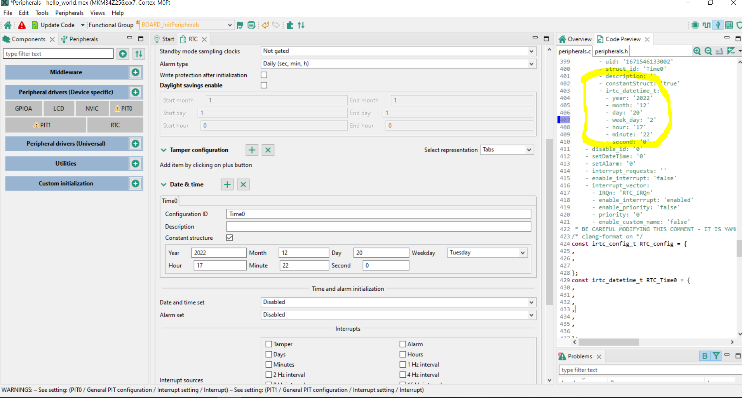Click the Redo arrow icon
The height and width of the screenshot is (398, 742).
tap(276, 25)
